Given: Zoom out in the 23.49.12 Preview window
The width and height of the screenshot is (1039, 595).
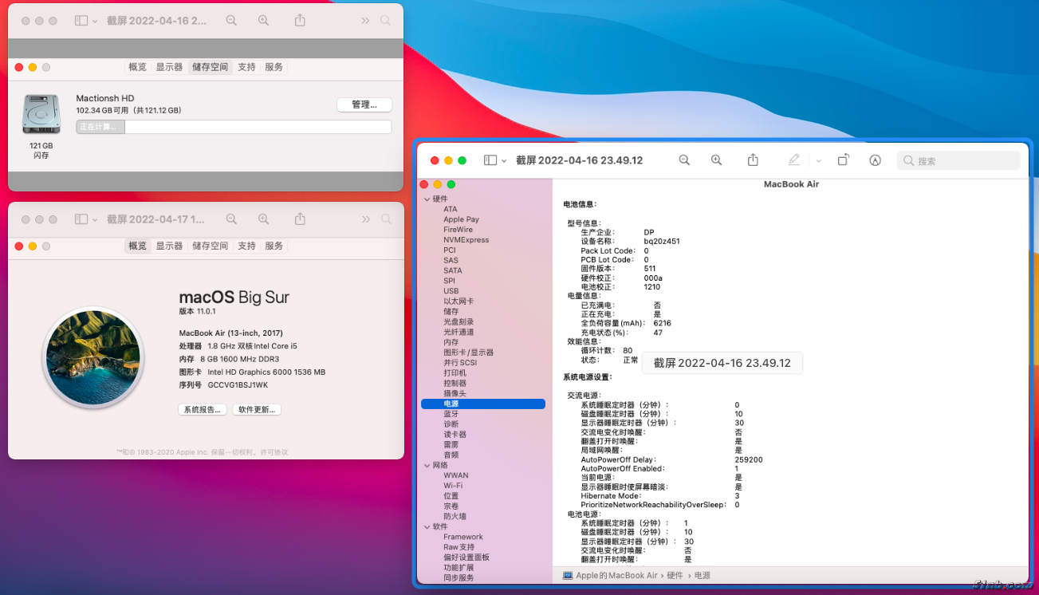Looking at the screenshot, I should (684, 160).
